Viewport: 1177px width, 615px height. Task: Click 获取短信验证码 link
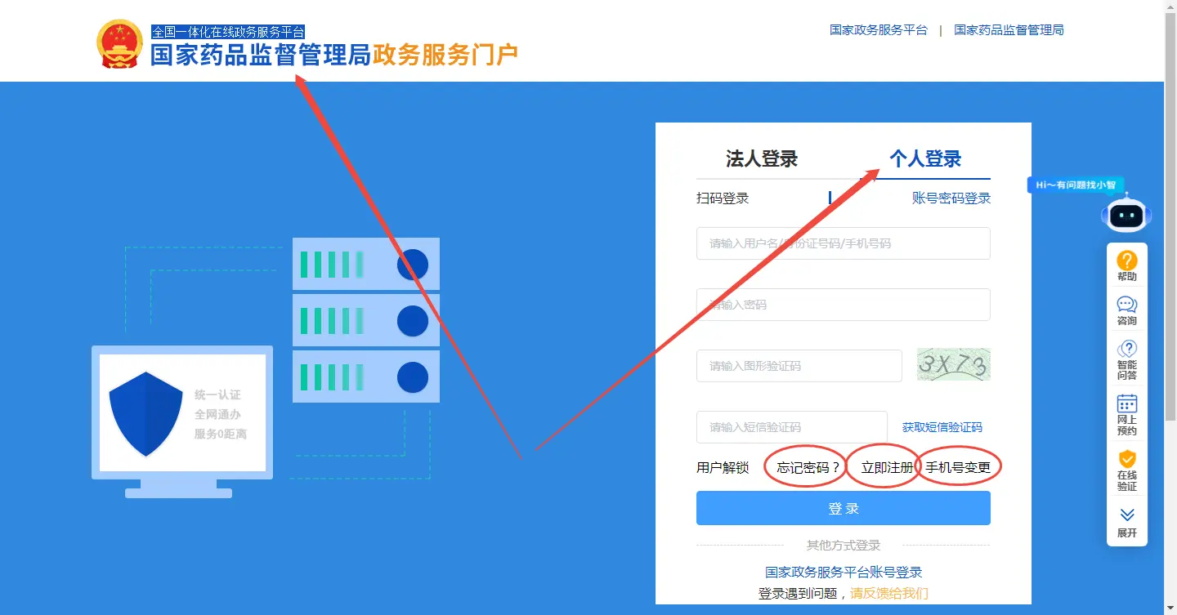click(x=942, y=427)
